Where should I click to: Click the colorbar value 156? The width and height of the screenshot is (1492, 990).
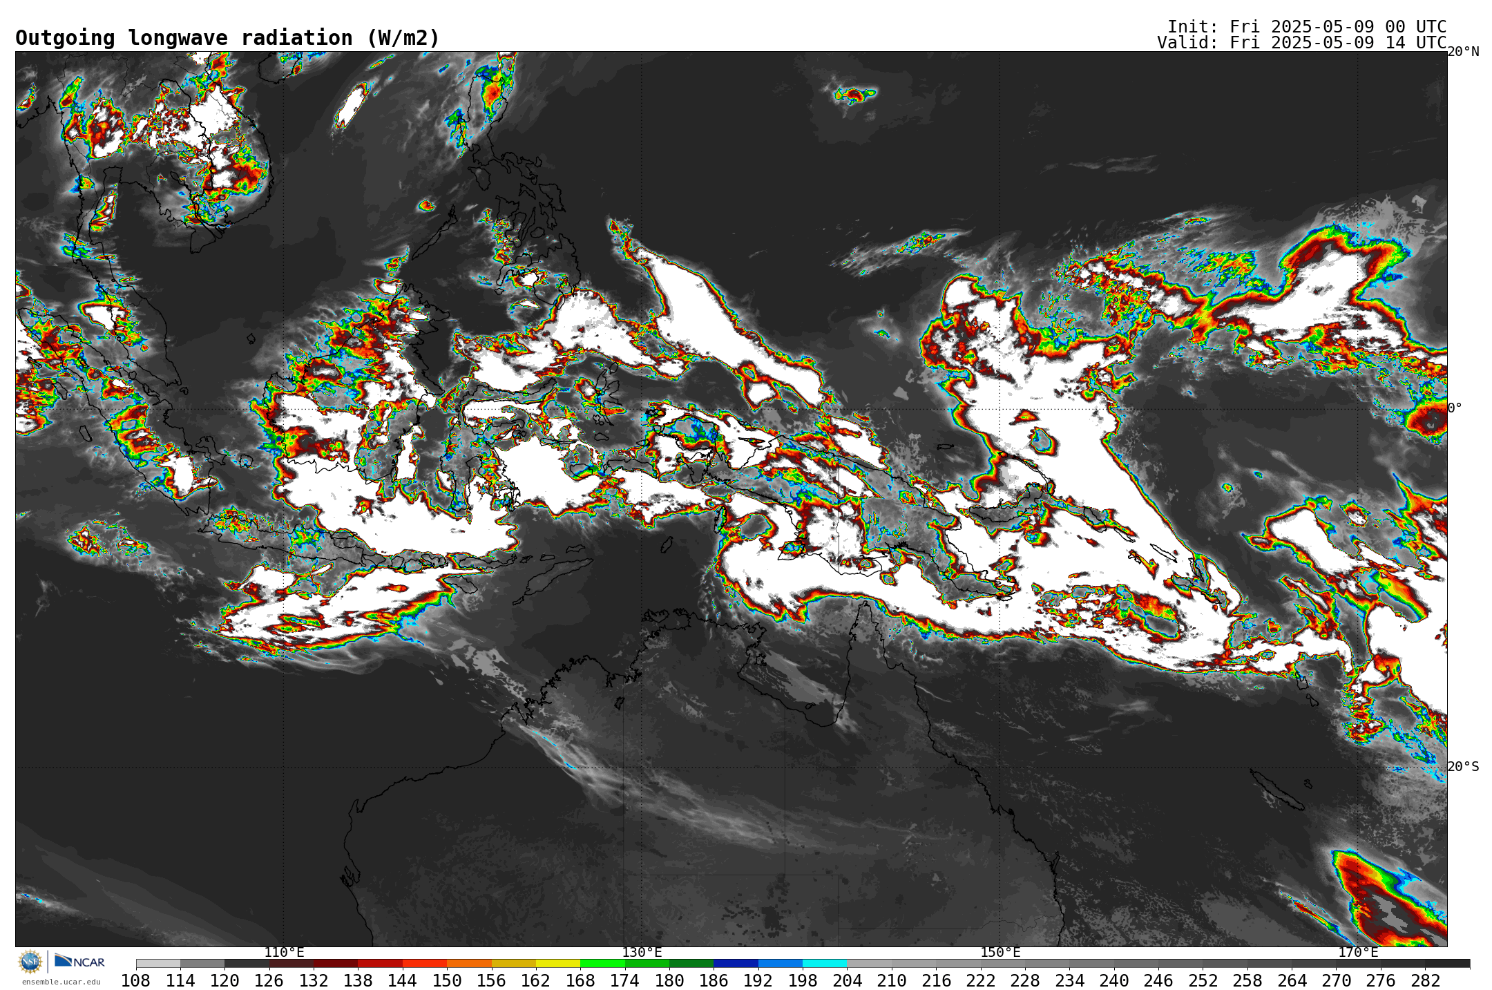tap(492, 980)
